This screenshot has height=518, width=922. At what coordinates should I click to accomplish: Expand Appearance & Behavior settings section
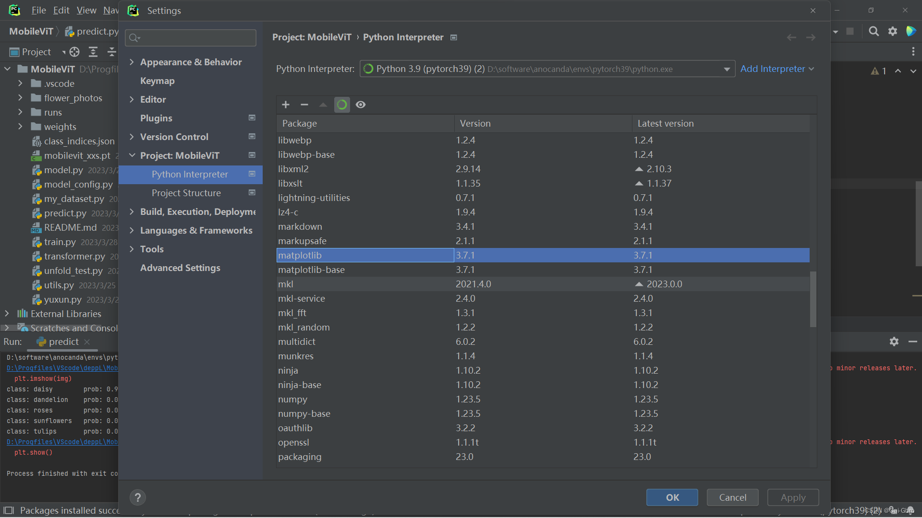pos(132,62)
